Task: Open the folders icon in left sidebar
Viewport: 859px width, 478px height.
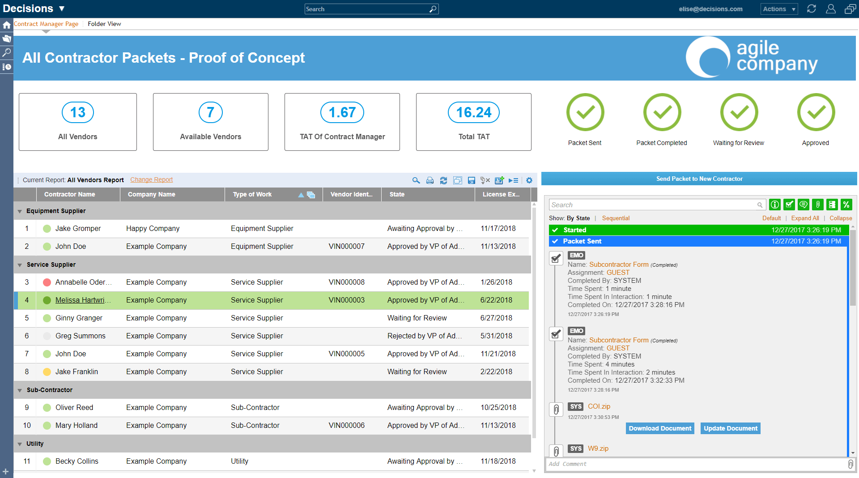Action: pos(6,39)
